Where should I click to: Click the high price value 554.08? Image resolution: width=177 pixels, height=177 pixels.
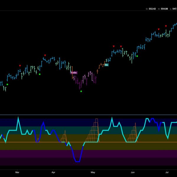(x=164, y=9)
